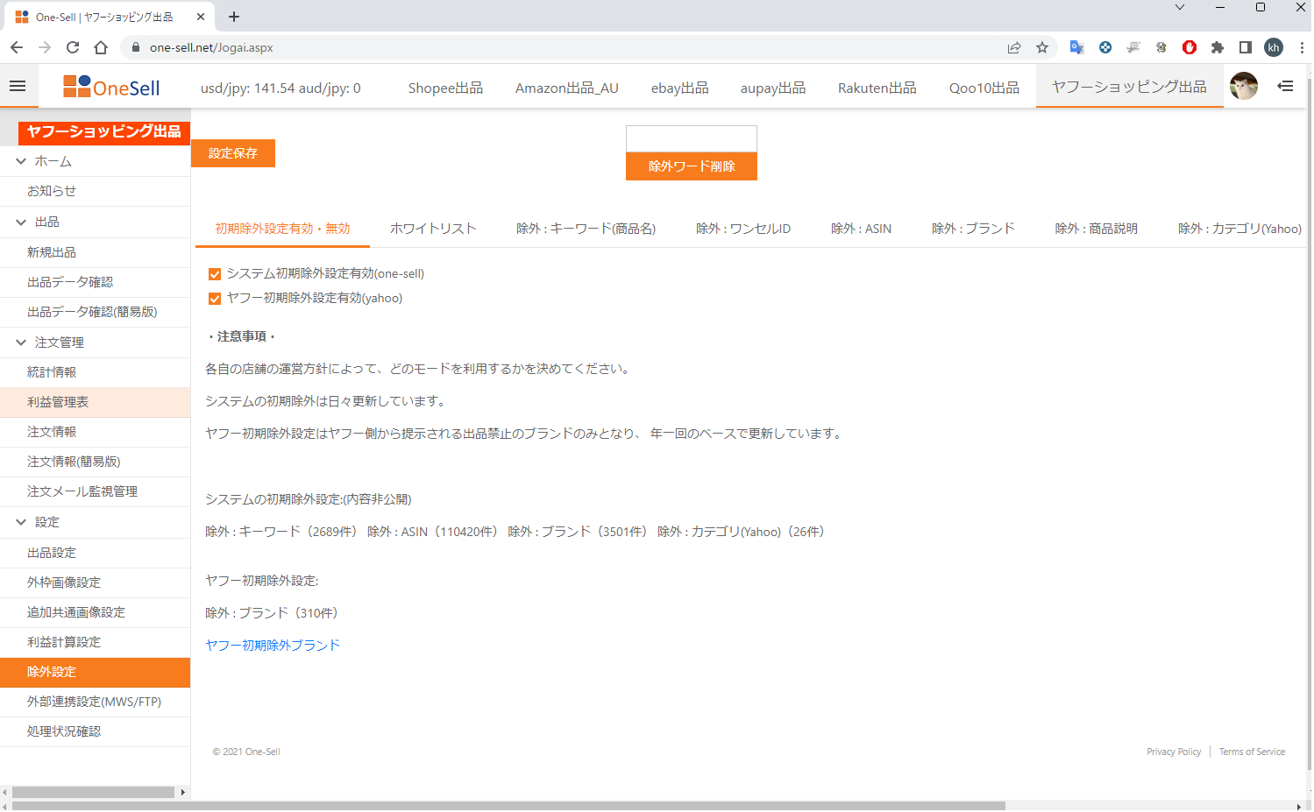The height and width of the screenshot is (812, 1314).
Task: Click the input field above 除外ワード削除
Action: pos(691,138)
